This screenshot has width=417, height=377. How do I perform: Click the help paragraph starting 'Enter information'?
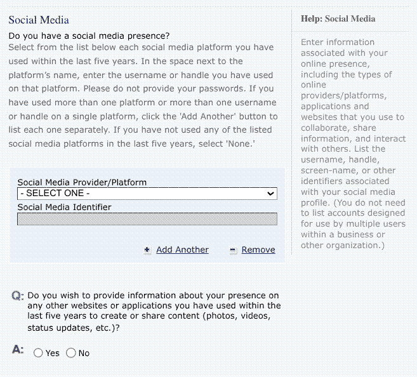click(352, 143)
